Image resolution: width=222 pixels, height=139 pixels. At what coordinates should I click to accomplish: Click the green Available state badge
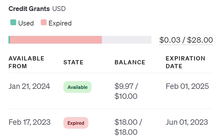pos(78,87)
